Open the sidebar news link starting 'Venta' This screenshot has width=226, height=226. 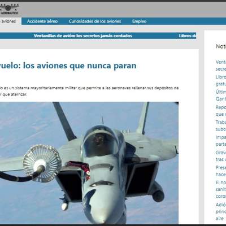(x=221, y=66)
